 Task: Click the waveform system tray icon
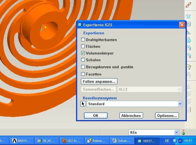point(180,141)
